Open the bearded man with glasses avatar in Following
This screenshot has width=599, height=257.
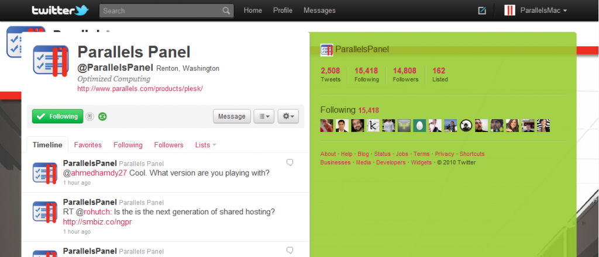(357, 126)
